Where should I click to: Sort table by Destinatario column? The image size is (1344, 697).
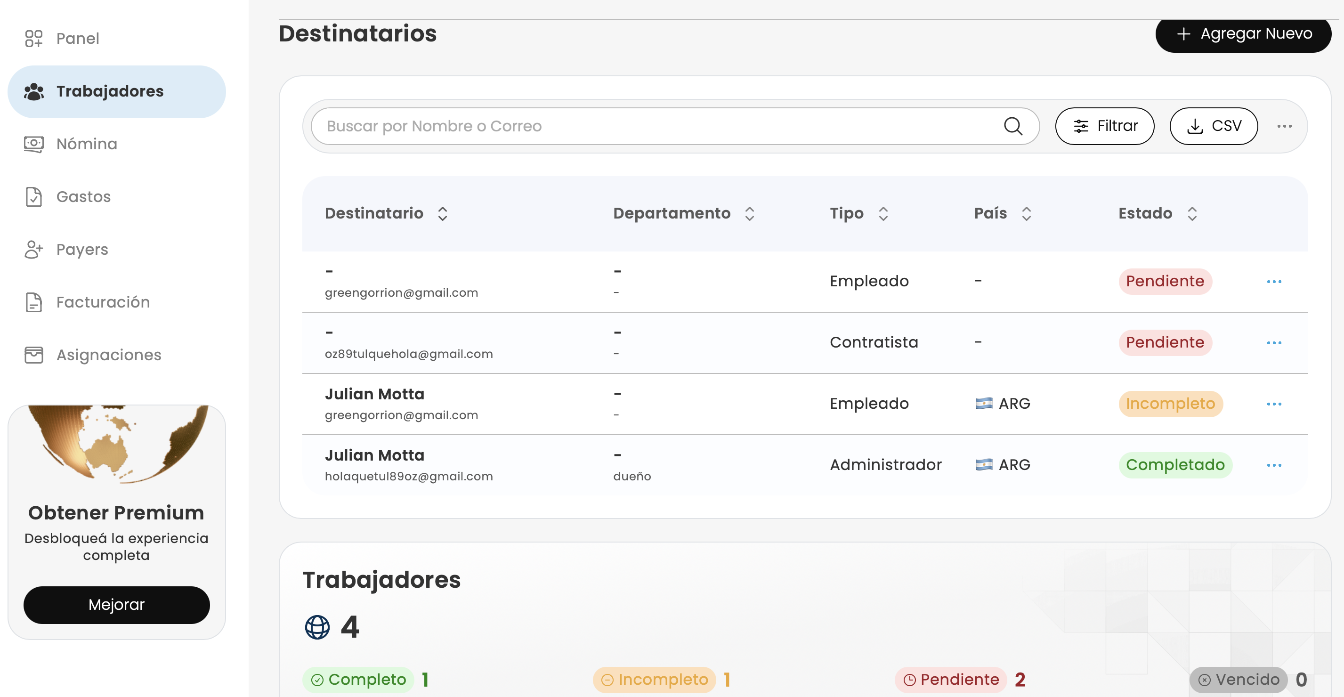[x=443, y=213]
